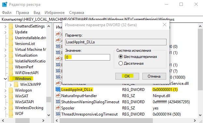Viewport: 203px width, 123px height.
Task: Click the Update folder icon
Action: tap(11, 32)
